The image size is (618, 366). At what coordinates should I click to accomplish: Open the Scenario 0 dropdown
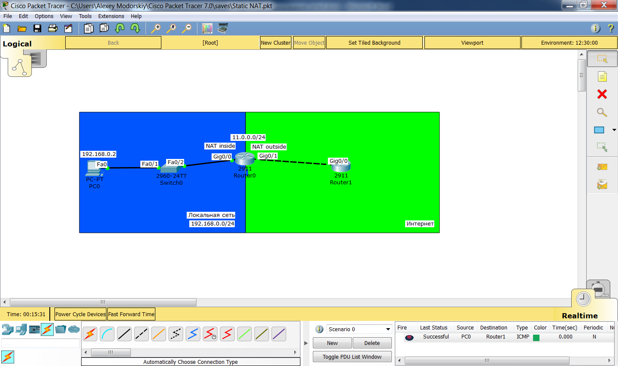click(x=359, y=329)
